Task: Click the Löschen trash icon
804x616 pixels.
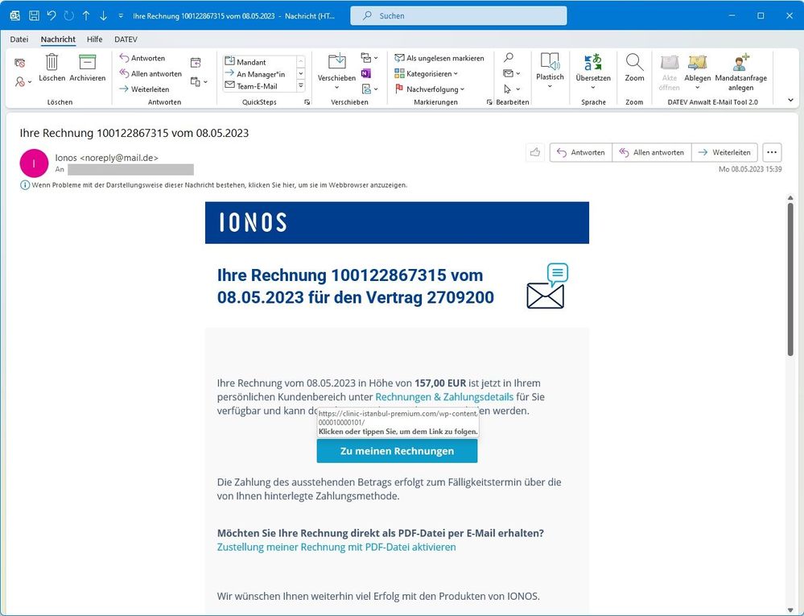Action: pyautogui.click(x=52, y=63)
